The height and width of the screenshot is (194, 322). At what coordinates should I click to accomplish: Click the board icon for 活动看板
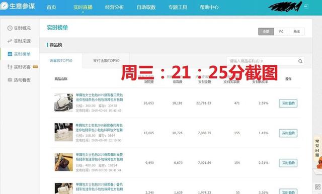10,80
